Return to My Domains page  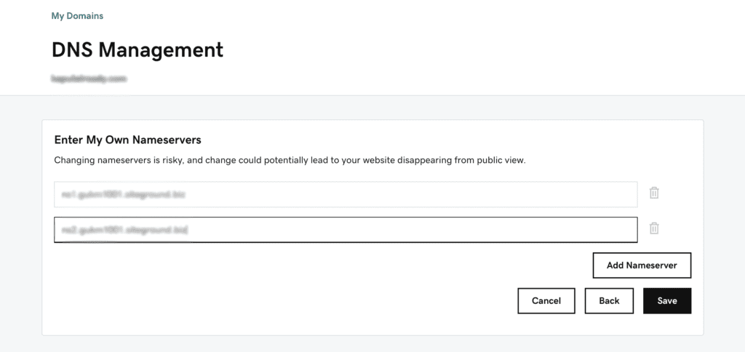[77, 16]
